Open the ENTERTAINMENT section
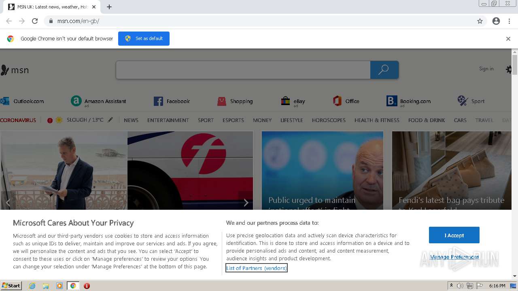518x291 pixels. pyautogui.click(x=168, y=120)
